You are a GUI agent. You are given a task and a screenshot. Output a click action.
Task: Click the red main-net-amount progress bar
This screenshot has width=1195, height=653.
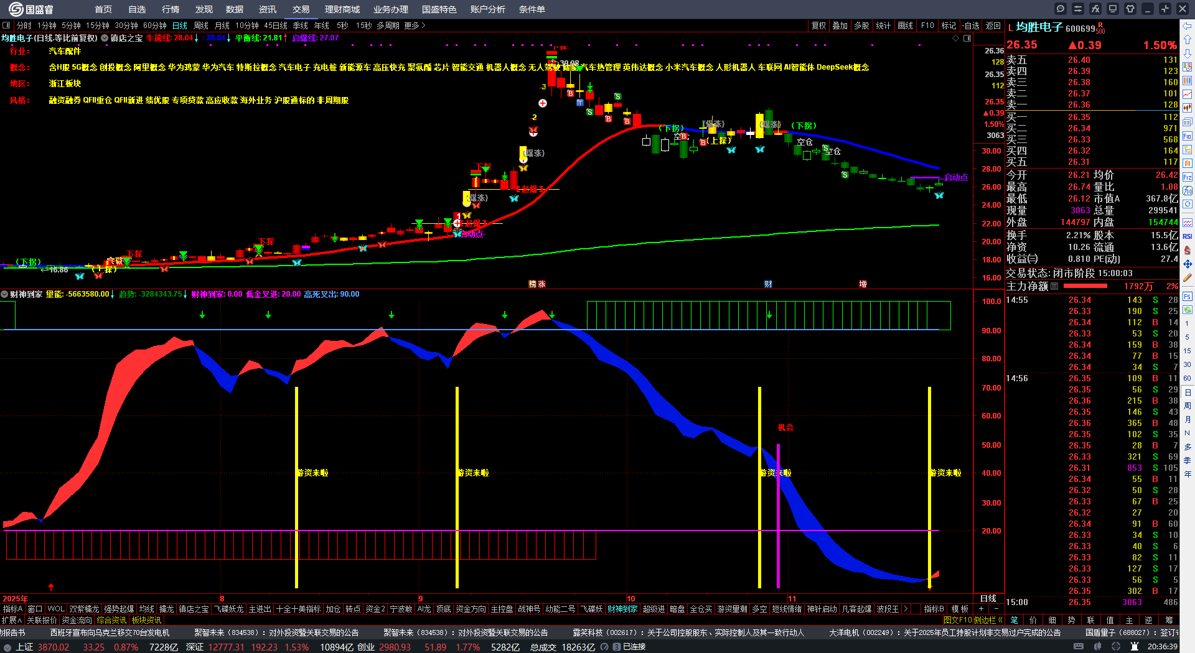click(x=1085, y=286)
